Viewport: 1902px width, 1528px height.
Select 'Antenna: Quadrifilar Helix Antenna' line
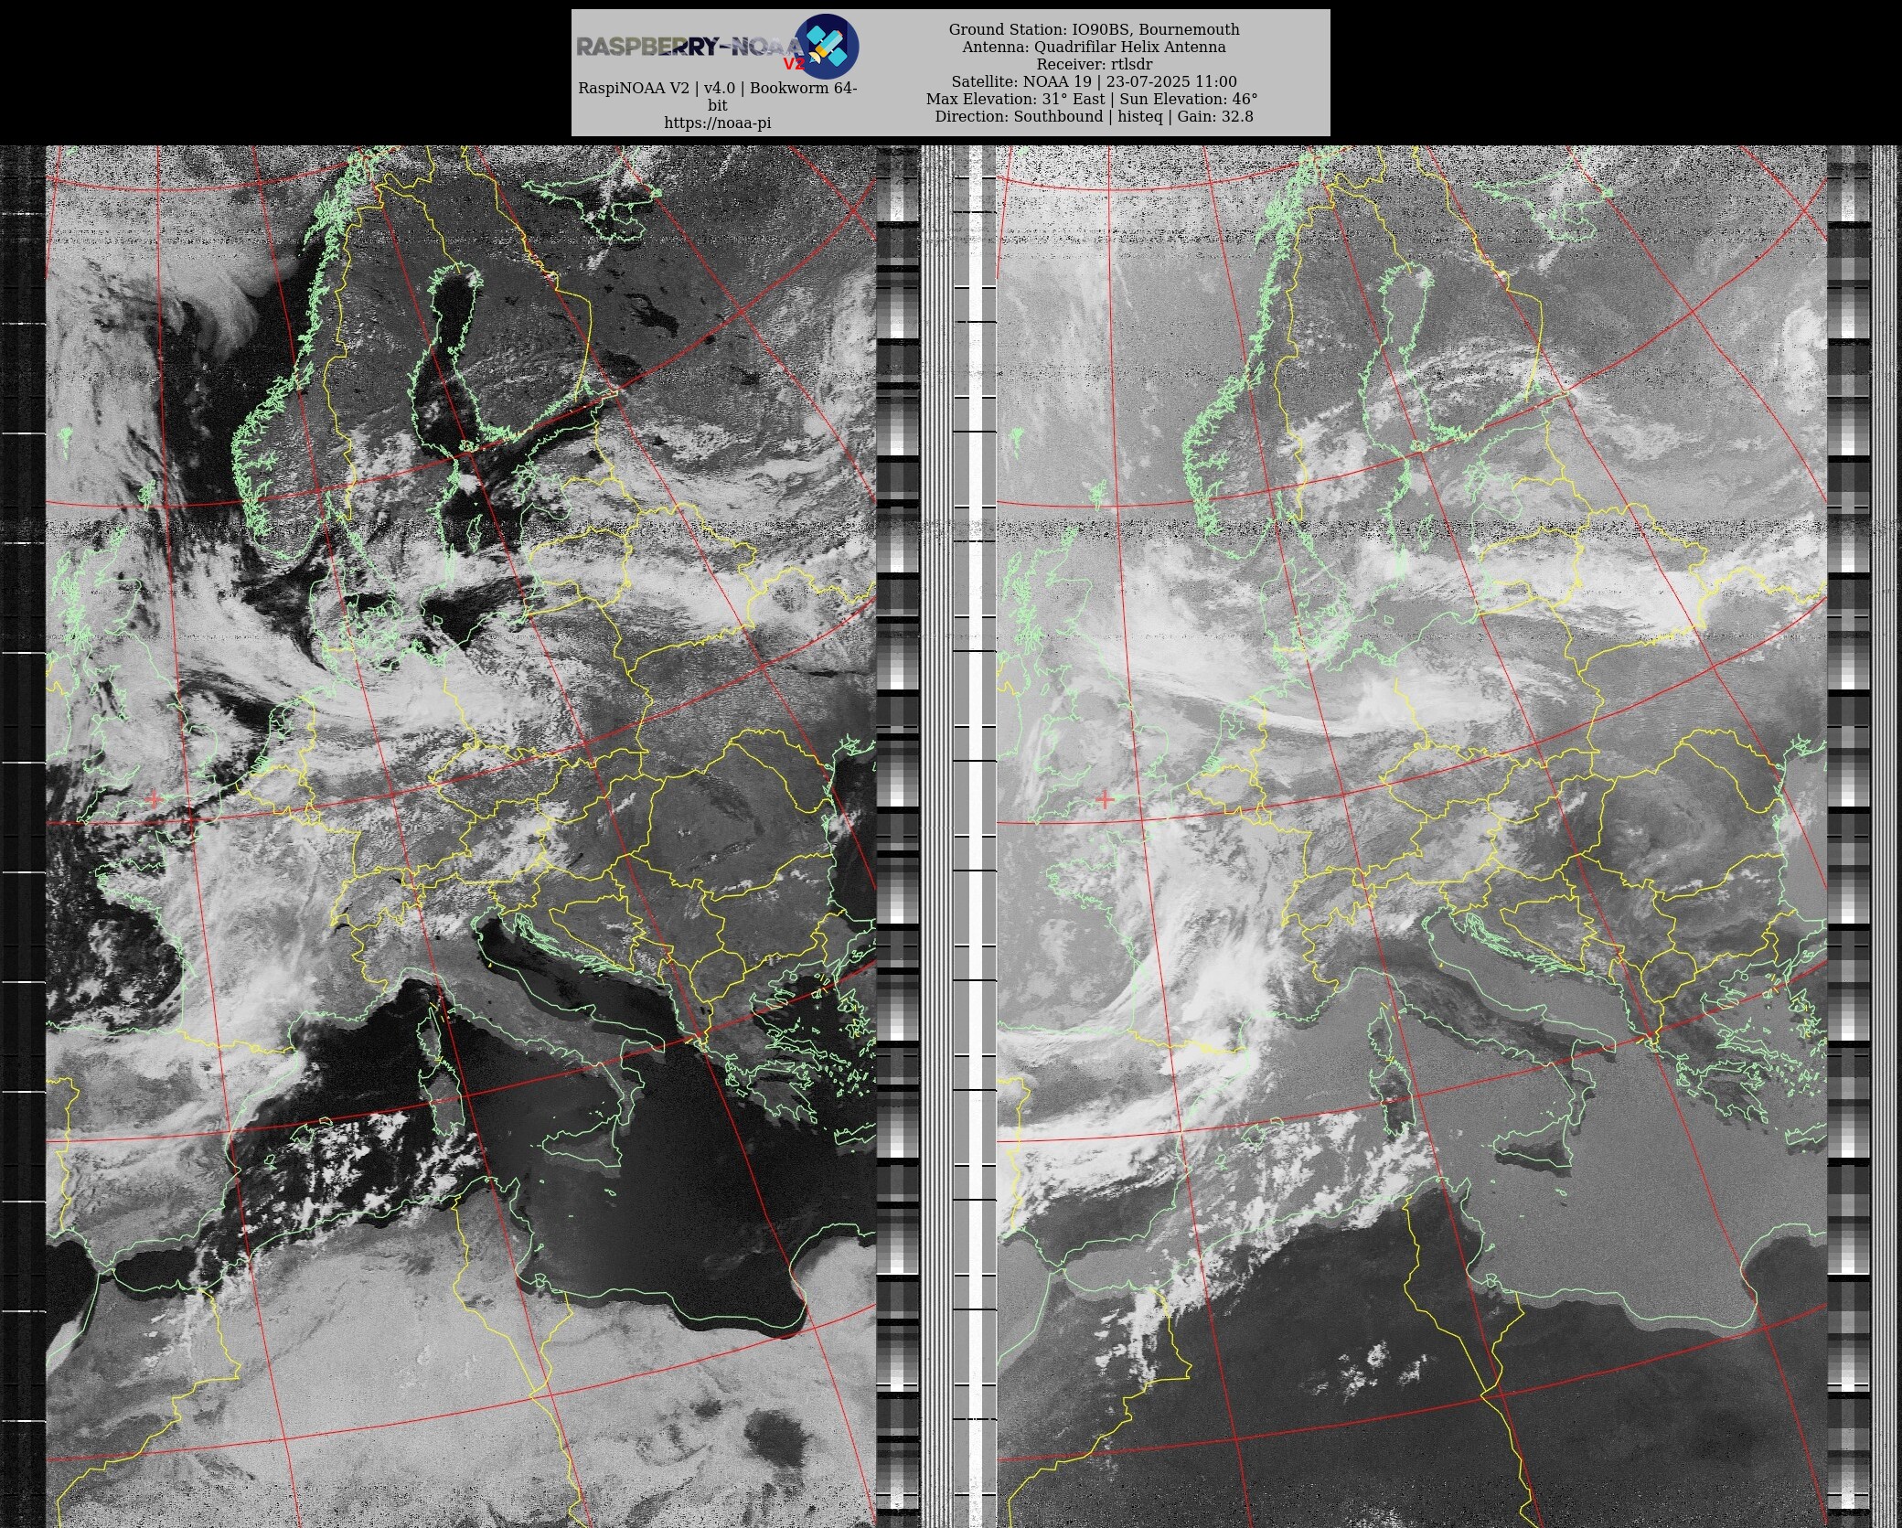(x=1095, y=47)
